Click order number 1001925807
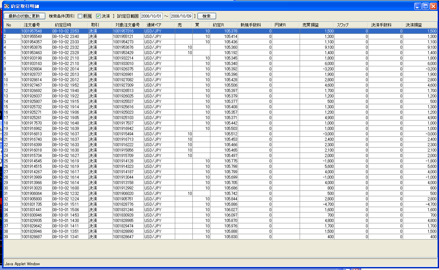Screen dimensions: 439x270 [x=37, y=102]
